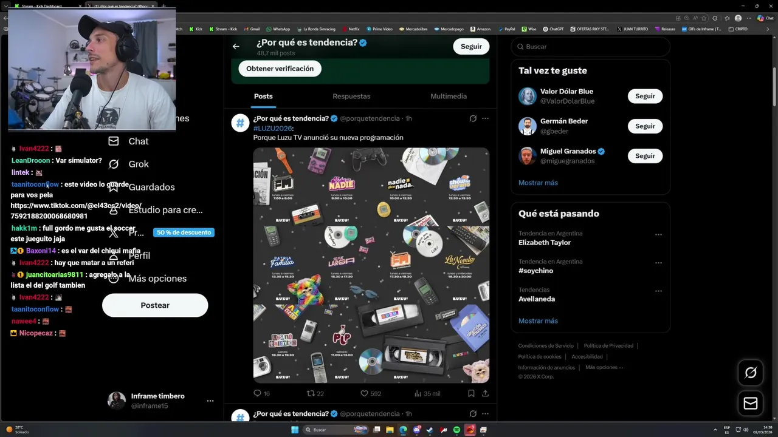The height and width of the screenshot is (437, 778).
Task: Open more options on the first post
Action: [485, 118]
